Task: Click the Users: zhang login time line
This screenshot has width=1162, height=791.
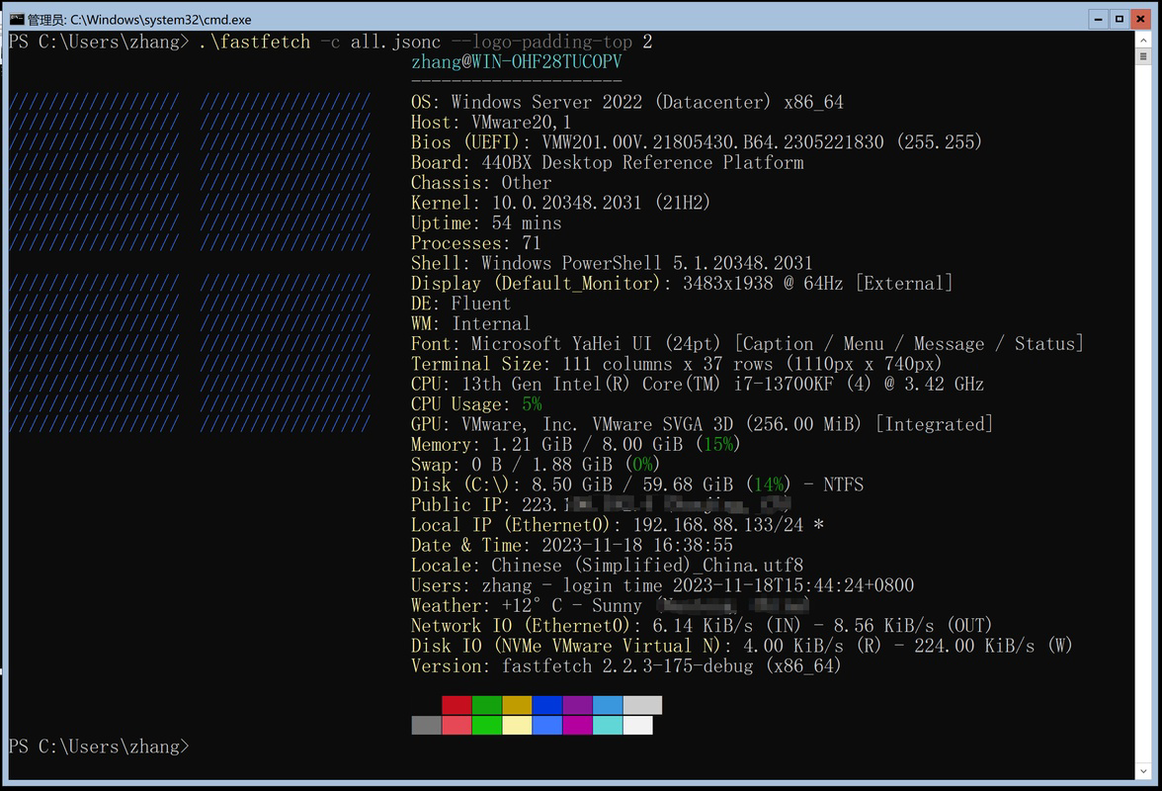Action: tap(662, 585)
